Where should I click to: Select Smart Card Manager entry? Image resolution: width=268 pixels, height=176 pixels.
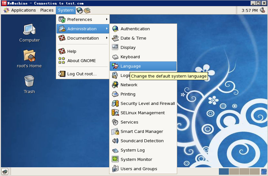point(143,132)
